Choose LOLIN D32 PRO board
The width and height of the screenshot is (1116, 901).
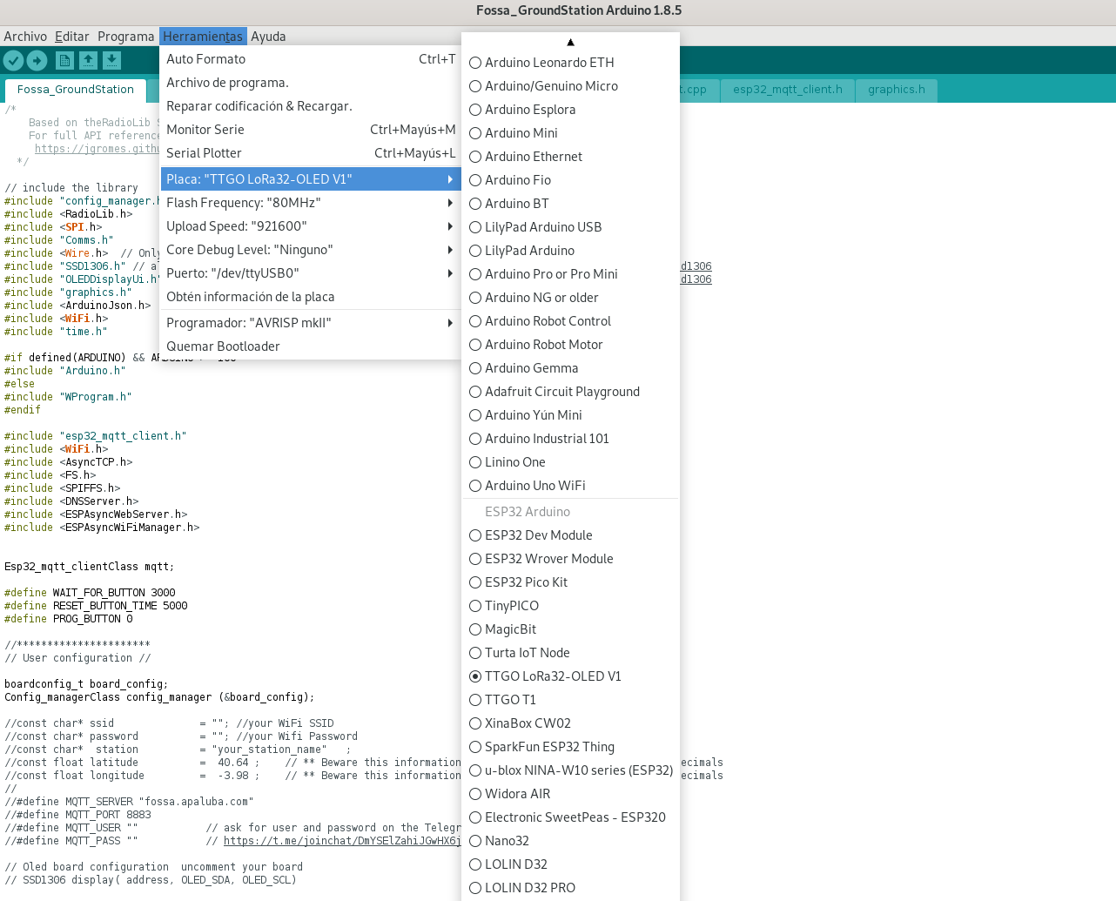[570, 888]
